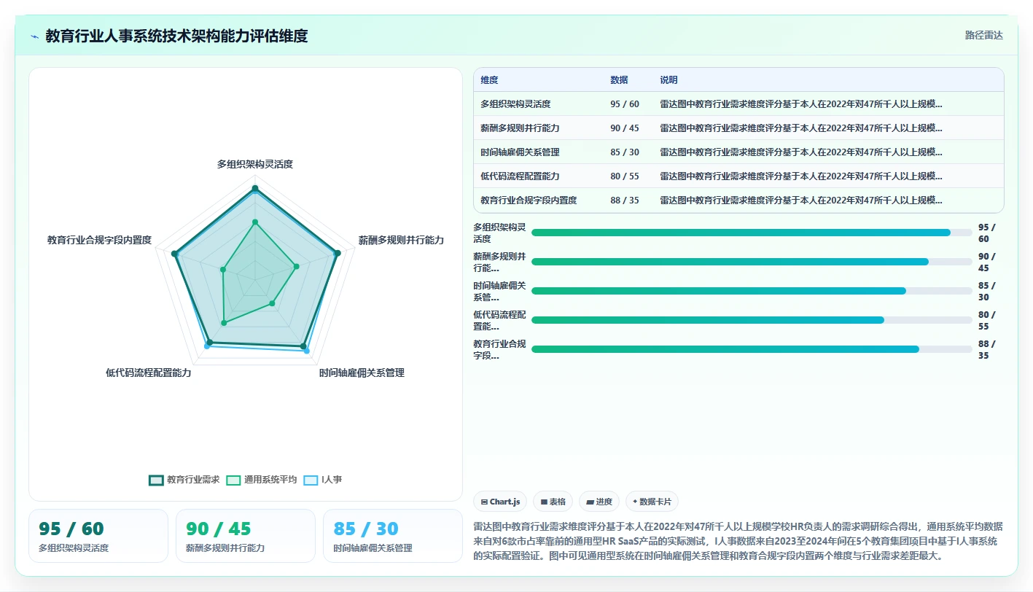Click the Chart.js chip
The height and width of the screenshot is (592, 1033).
[500, 502]
